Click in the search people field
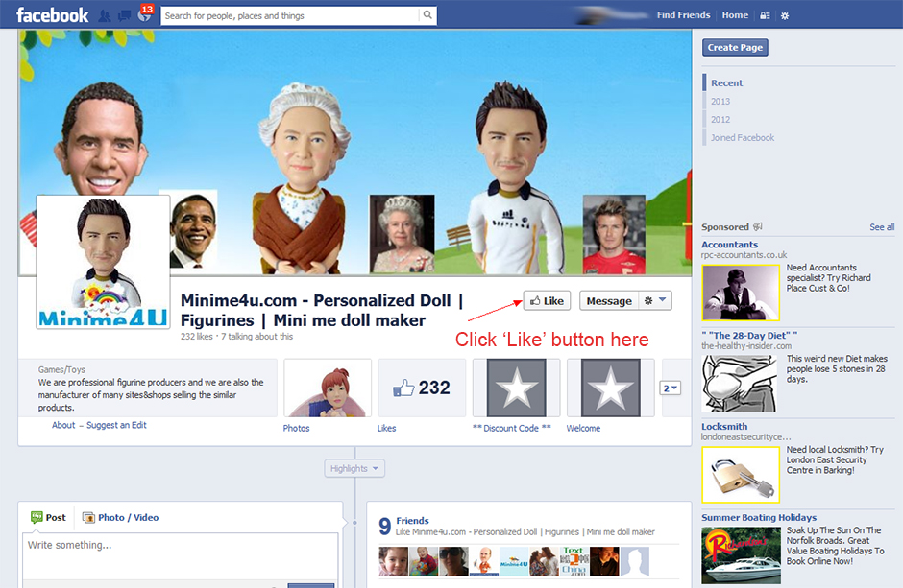The image size is (903, 588). [x=290, y=15]
